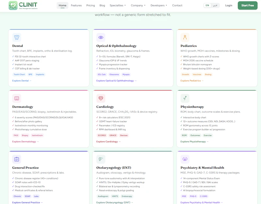Click the Pediatrics card heading
The image size is (261, 204).
tap(189, 46)
